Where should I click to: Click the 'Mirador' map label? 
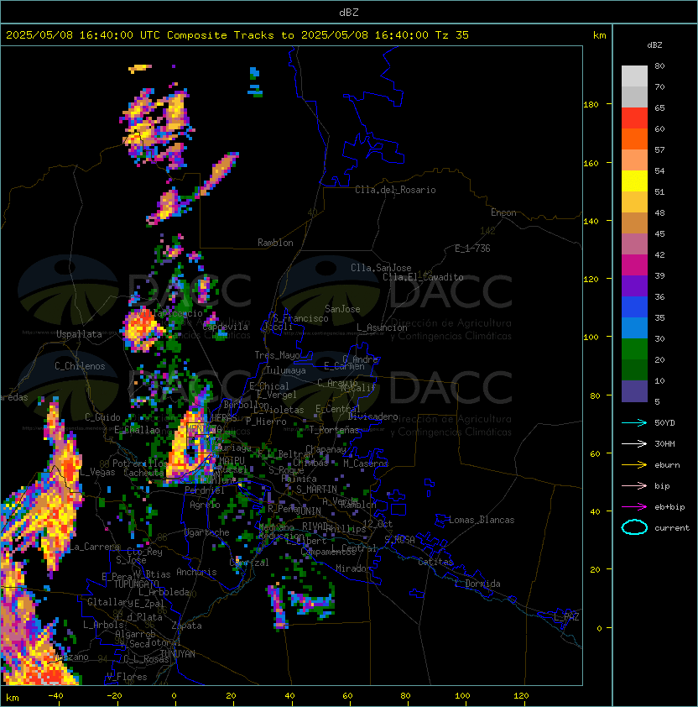tap(354, 568)
